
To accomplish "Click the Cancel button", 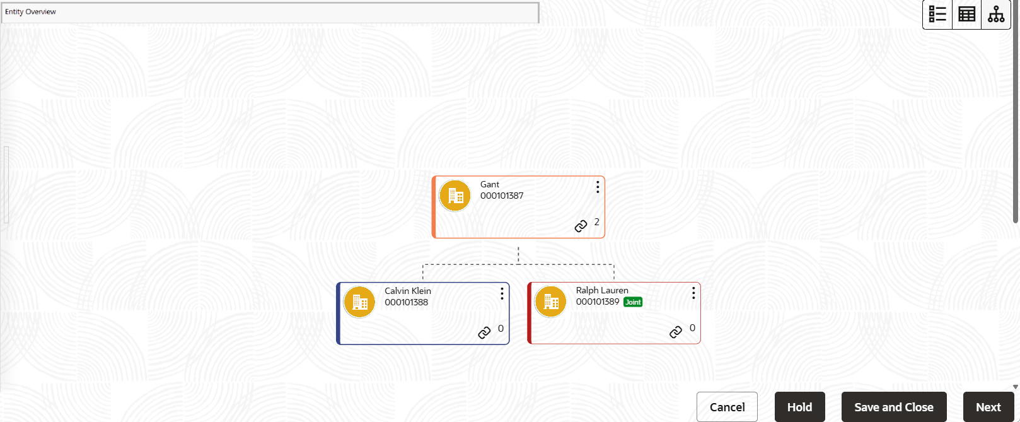I will coord(727,407).
